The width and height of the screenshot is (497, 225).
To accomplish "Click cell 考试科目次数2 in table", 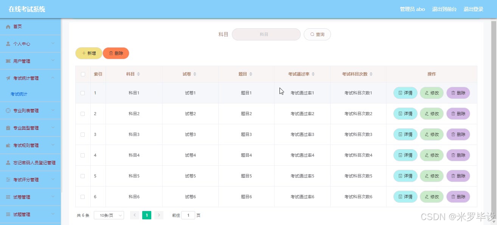I will (x=358, y=114).
